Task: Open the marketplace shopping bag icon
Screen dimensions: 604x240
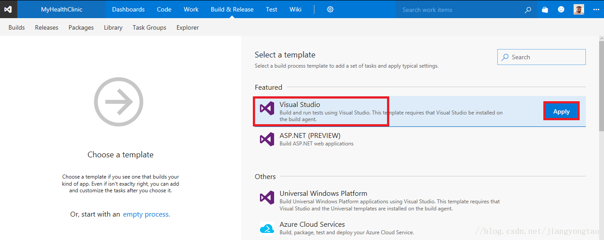Action: click(x=545, y=9)
